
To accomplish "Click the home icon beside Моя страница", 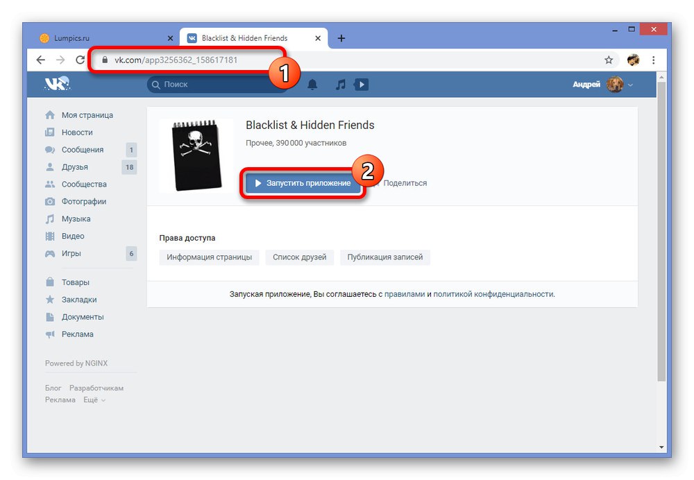I will click(50, 115).
